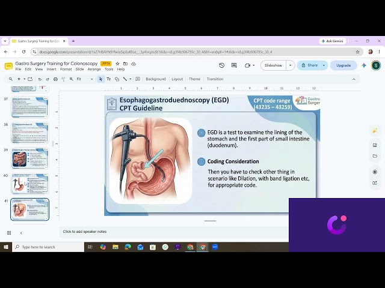Open Gemini sparkle icon in Slides
Image resolution: width=385 pixels, height=288 pixels.
pos(364,65)
